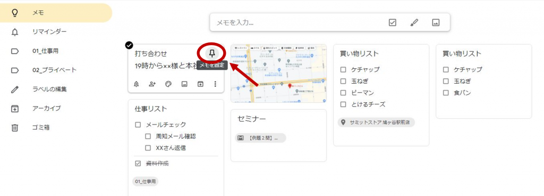Start a new drawing note with brush icon
Screen dimensions: 544x196
tap(414, 23)
